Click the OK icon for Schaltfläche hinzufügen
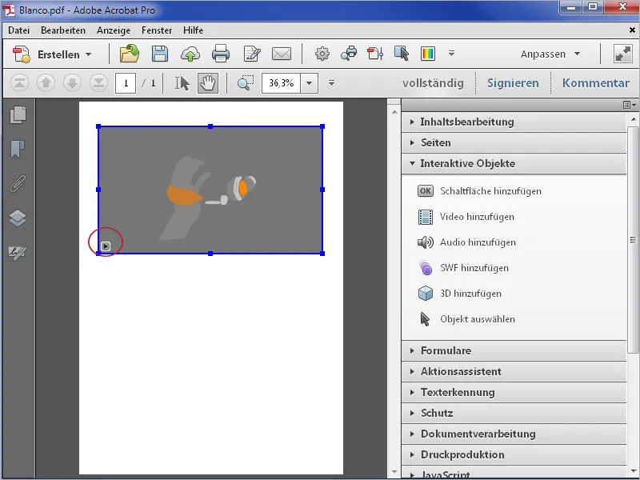This screenshot has width=640, height=480. point(426,191)
